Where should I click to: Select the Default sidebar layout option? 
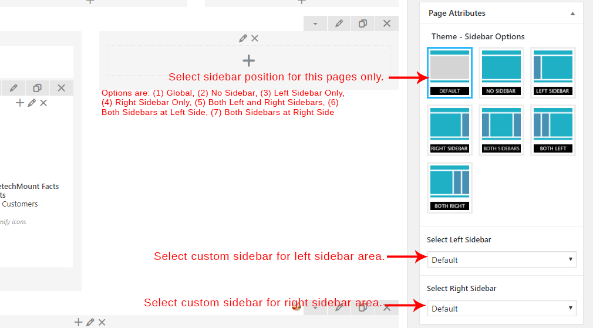450,72
